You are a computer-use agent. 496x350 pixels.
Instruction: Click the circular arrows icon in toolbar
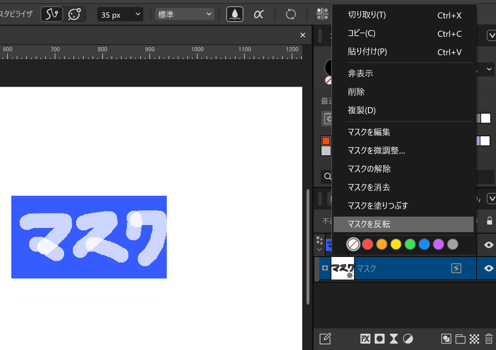291,15
